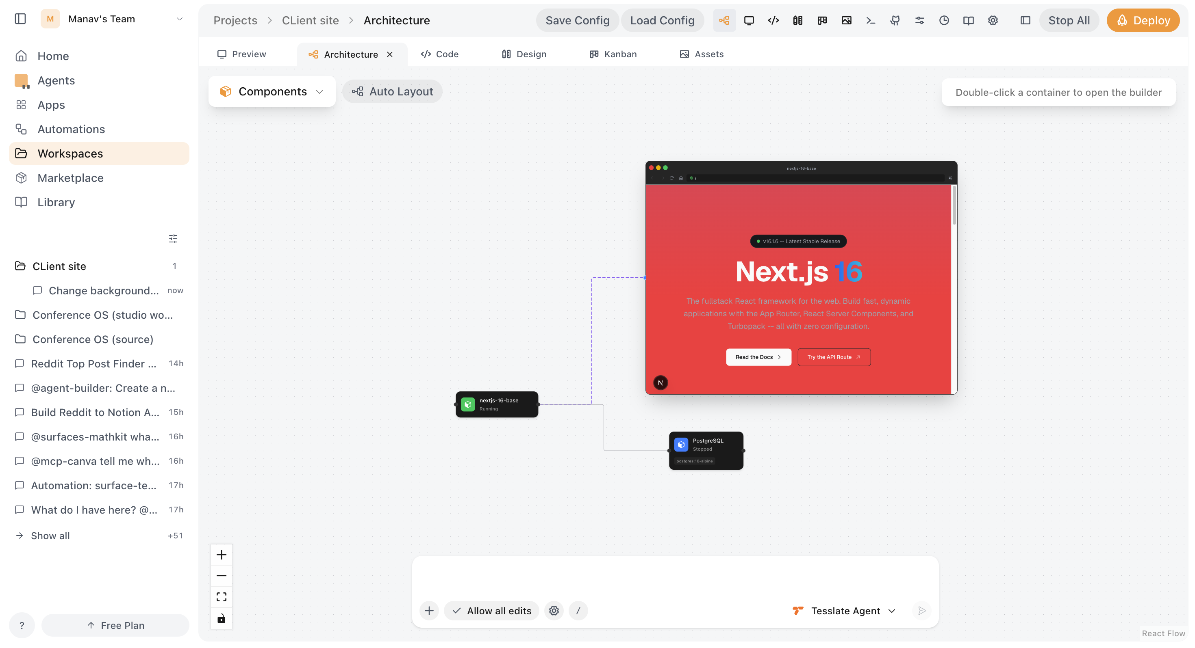The image size is (1195, 648).
Task: Open the sliders configuration toolbar icon
Action: click(919, 20)
